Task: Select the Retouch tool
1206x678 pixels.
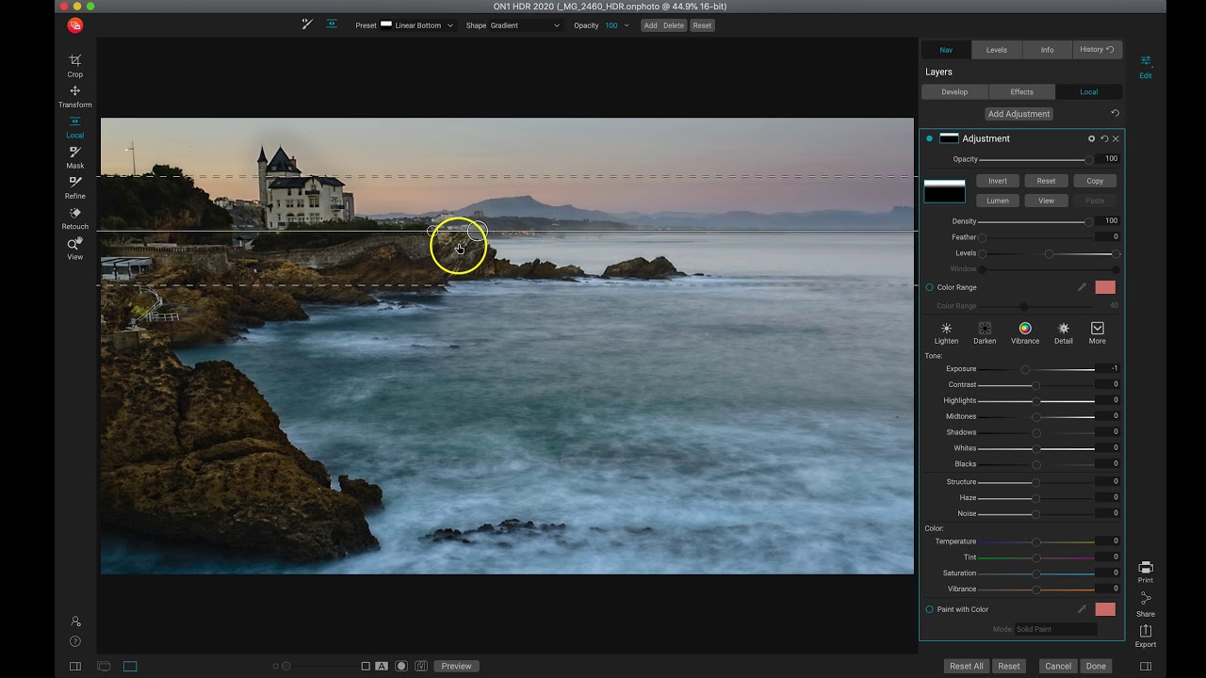Action: 74,218
